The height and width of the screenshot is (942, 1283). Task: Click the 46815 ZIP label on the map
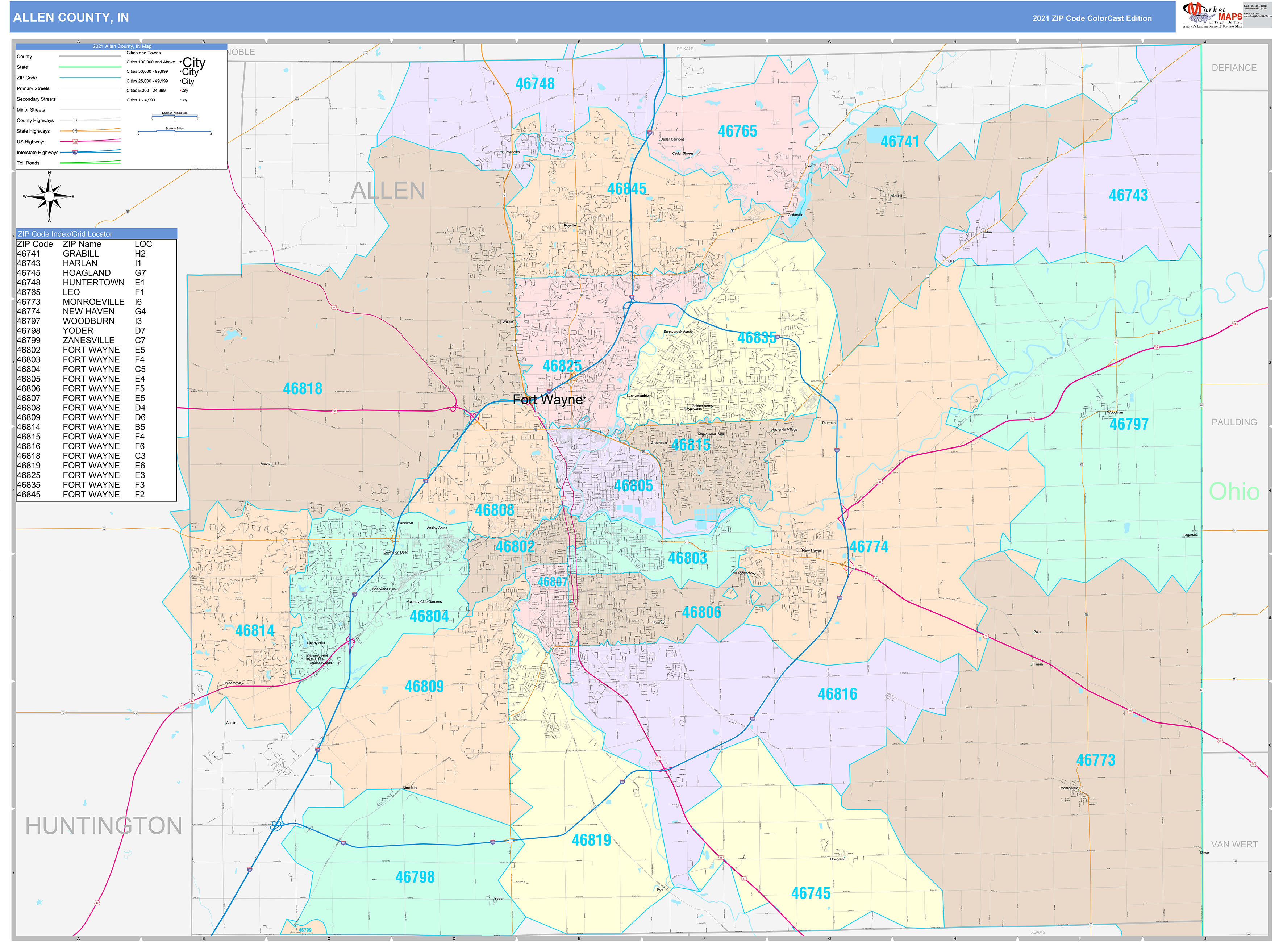691,445
